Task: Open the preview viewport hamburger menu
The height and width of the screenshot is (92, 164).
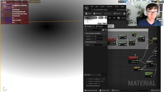Action: tap(86, 18)
